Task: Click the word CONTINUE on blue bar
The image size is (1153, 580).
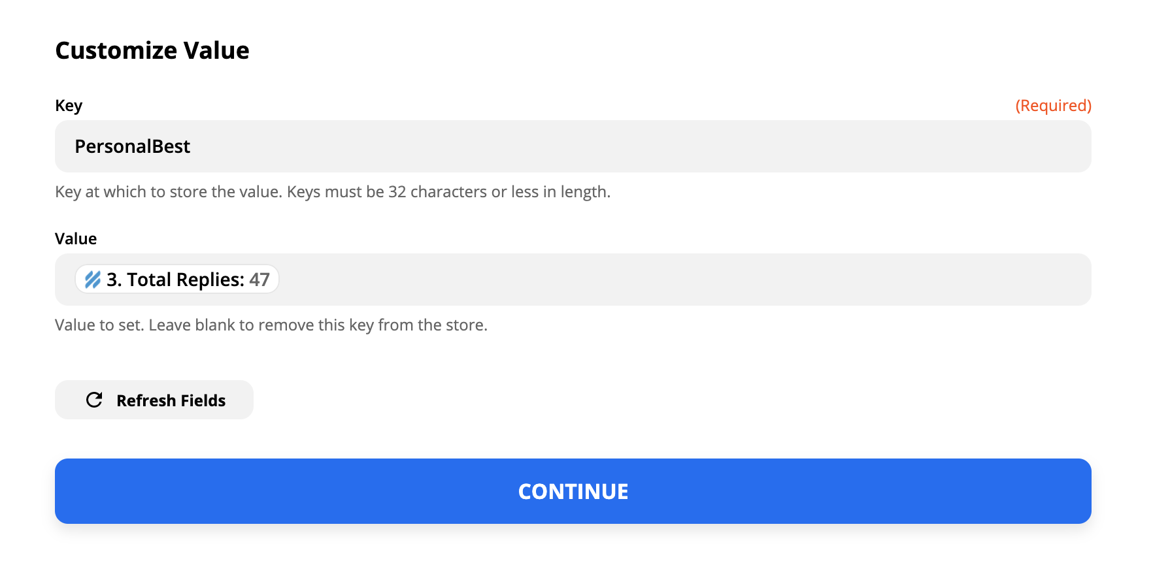Action: click(573, 491)
